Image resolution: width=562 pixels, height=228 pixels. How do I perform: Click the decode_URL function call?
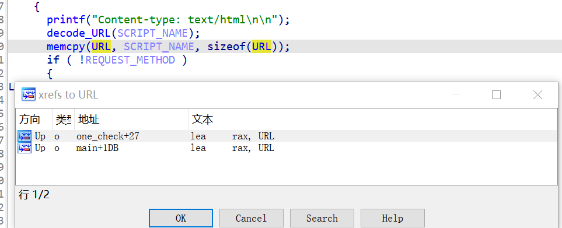[79, 33]
